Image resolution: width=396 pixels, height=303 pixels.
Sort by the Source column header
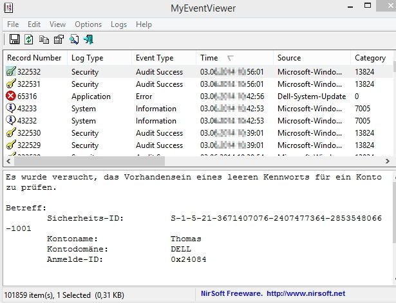(x=312, y=58)
